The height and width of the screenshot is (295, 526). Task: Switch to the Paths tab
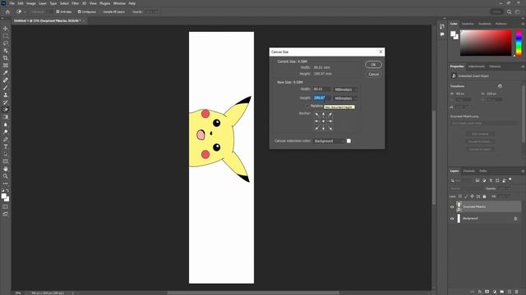(x=483, y=171)
